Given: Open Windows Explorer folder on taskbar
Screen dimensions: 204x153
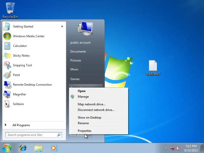Looking at the screenshot, I should pyautogui.click(x=39, y=148).
